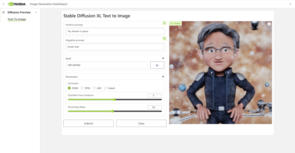Image resolution: width=295 pixels, height=153 pixels.
Task: Open the Text To Image page
Action: pos(17,19)
